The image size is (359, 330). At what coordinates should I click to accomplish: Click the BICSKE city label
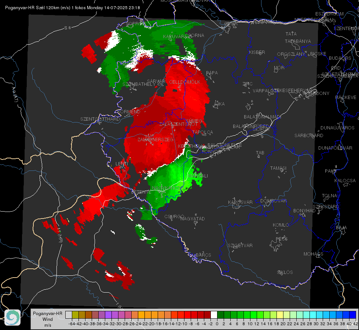pyautogui.click(x=318, y=54)
